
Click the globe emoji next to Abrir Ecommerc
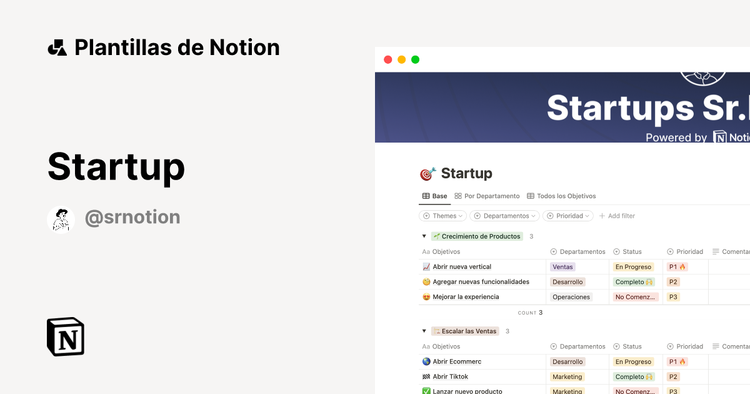[426, 361]
